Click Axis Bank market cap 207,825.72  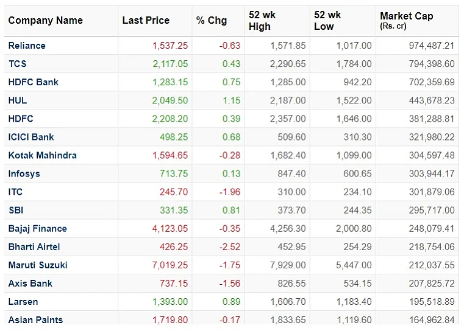[432, 284]
